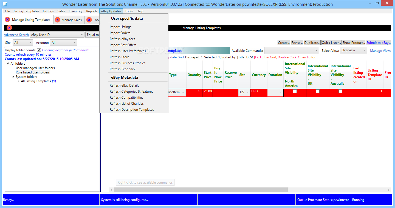395x208 pixels.
Task: Open the Listing Templates menu
Action: coord(26,11)
